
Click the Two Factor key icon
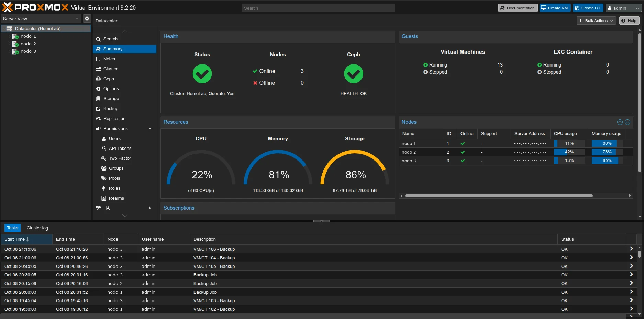pyautogui.click(x=103, y=158)
